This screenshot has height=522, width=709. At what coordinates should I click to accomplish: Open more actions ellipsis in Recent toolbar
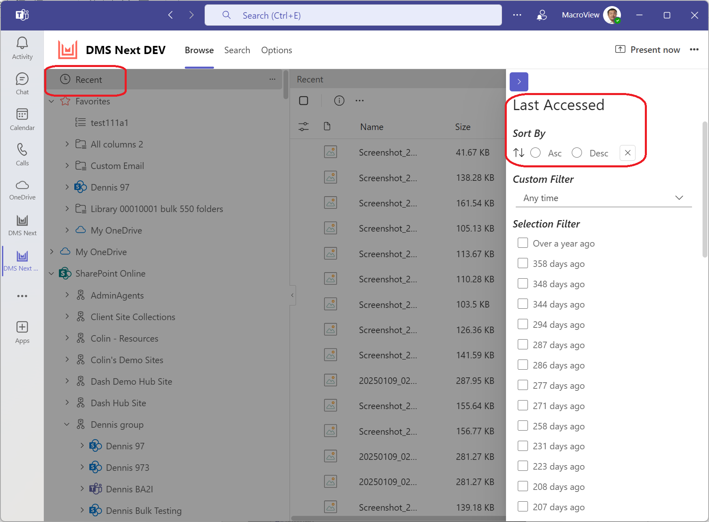click(x=360, y=100)
